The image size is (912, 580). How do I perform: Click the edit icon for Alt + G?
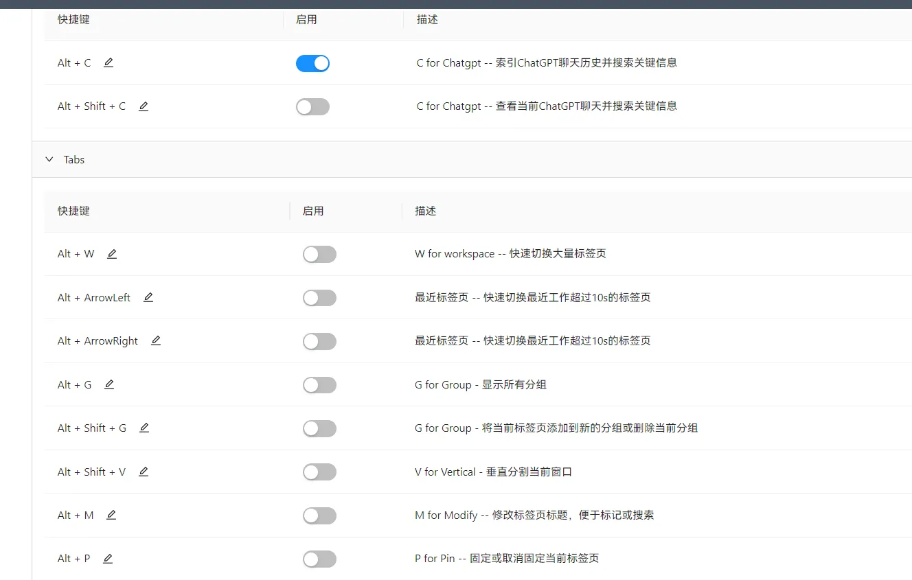click(109, 384)
